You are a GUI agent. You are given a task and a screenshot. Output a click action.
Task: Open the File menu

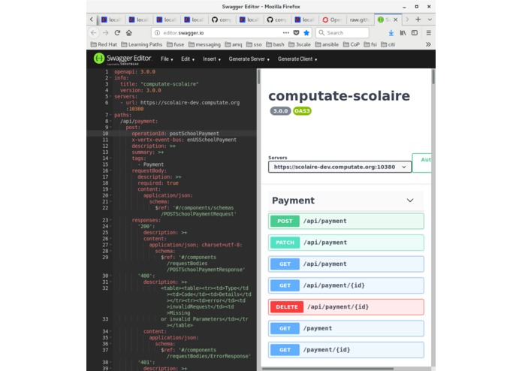[x=167, y=59]
